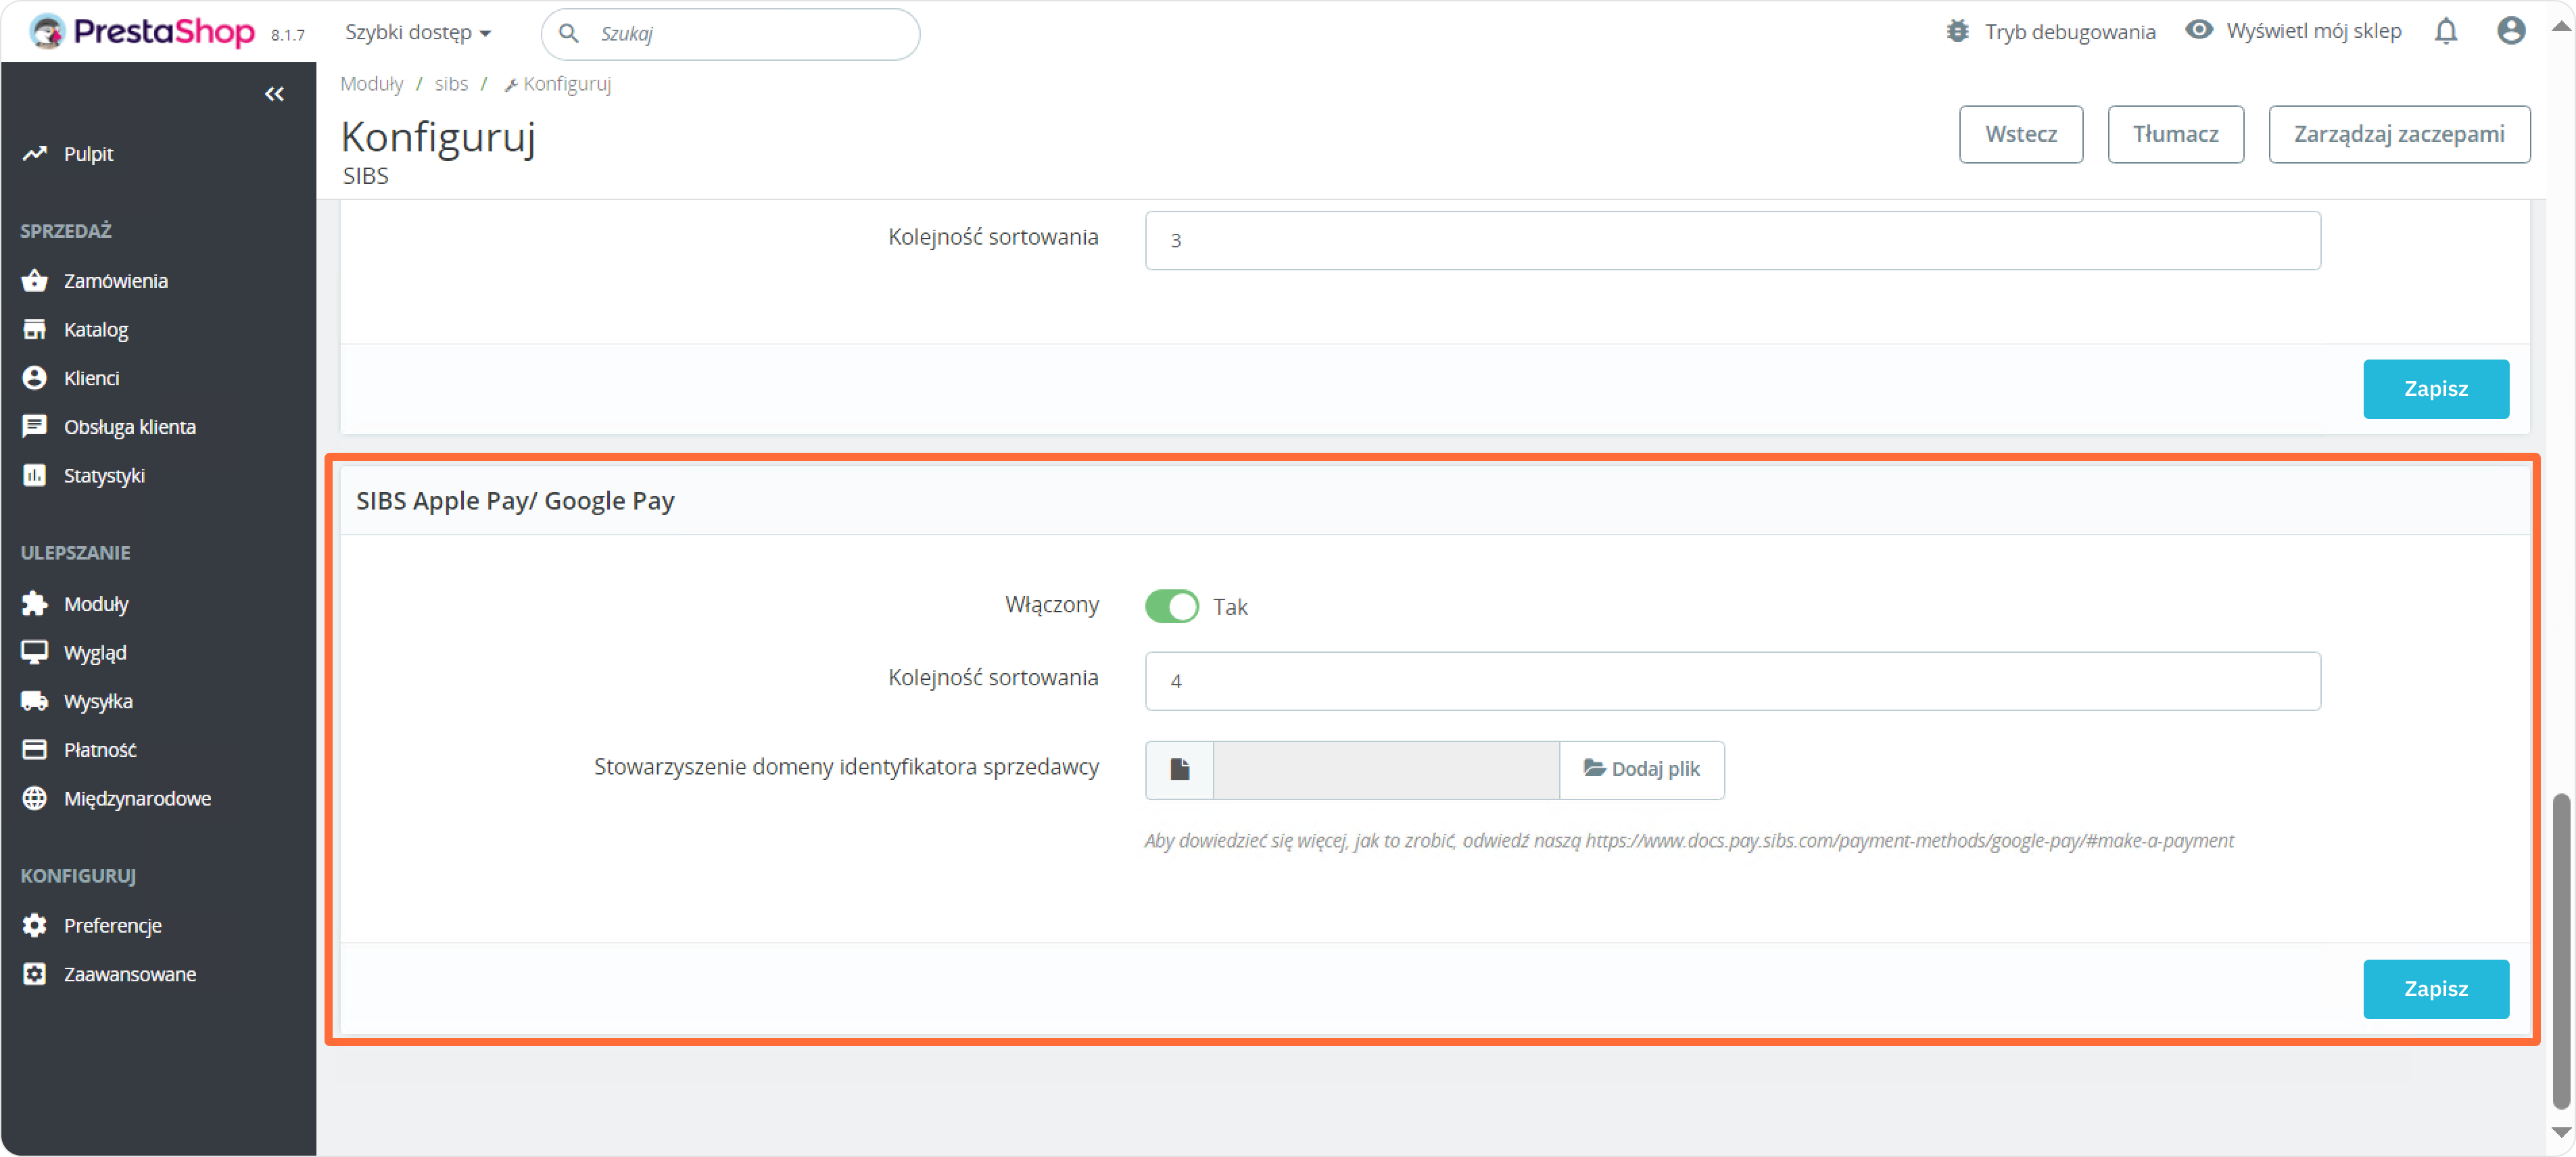This screenshot has width=2576, height=1157.
Task: Click the search magnifier icon
Action: (569, 34)
